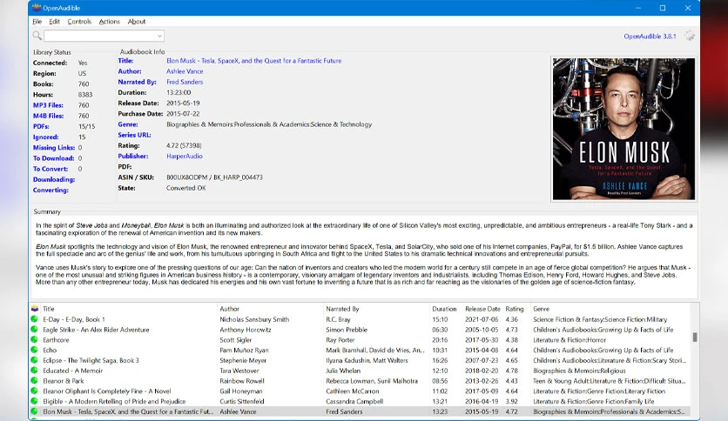Click author link Ashlee Vance
This screenshot has width=728, height=421.
(x=185, y=71)
